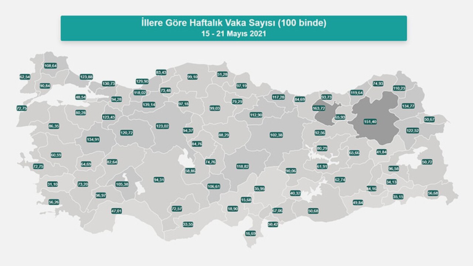The image size is (473, 266).
Task: Click the 110,23 value badge
Action: click(399, 88)
